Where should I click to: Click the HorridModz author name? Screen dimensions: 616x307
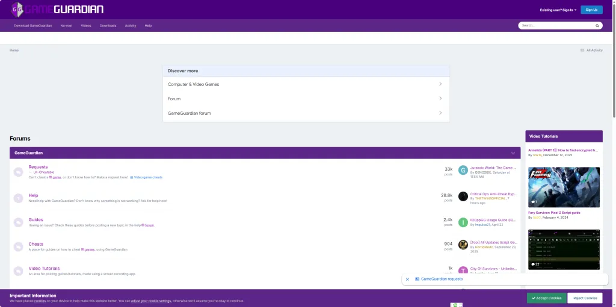(484, 247)
